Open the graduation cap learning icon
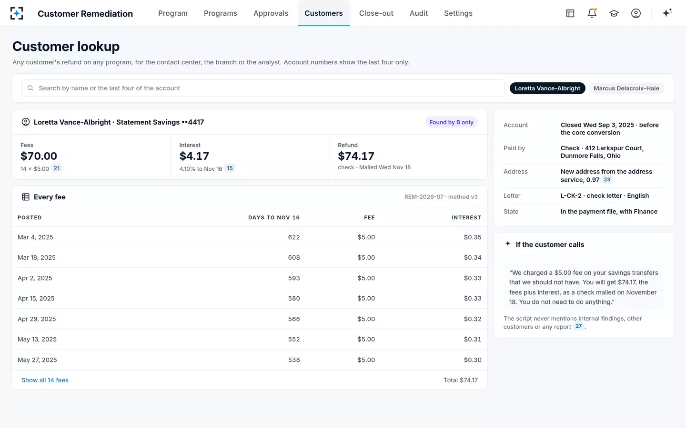Screen dimensions: 686x428 tap(614, 13)
